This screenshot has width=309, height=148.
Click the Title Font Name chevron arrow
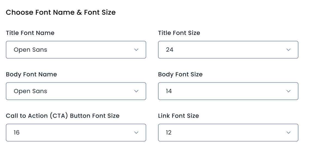tap(136, 50)
